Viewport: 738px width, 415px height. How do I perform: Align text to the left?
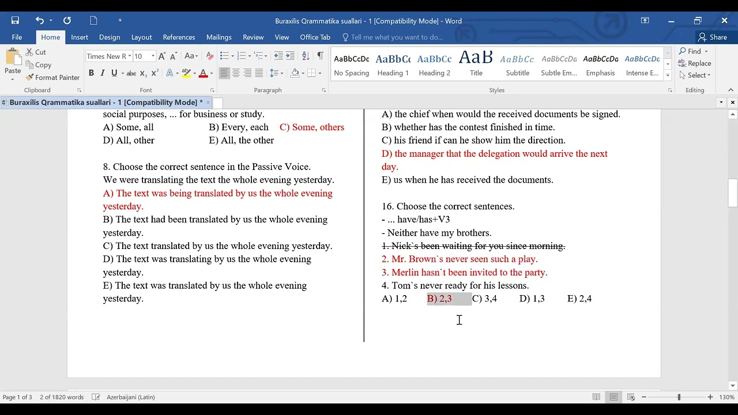tap(224, 73)
